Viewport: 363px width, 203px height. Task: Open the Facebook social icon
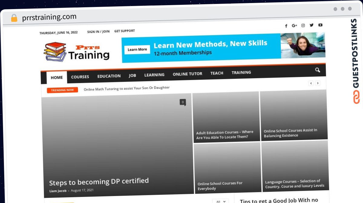(286, 26)
